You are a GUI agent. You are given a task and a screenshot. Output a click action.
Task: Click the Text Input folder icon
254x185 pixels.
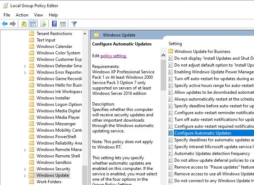click(x=32, y=40)
